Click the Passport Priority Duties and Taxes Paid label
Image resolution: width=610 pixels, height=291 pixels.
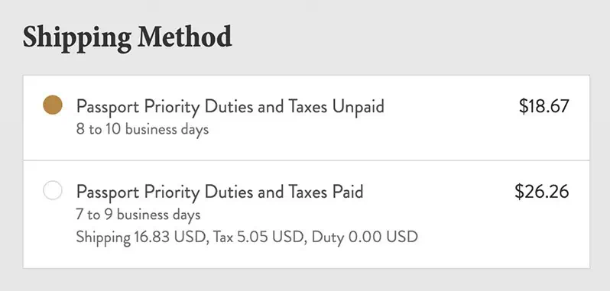[220, 192]
